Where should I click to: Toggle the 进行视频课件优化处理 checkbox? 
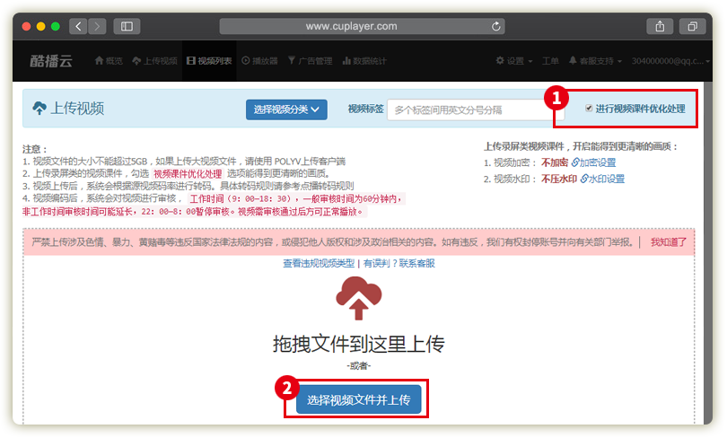(x=589, y=109)
